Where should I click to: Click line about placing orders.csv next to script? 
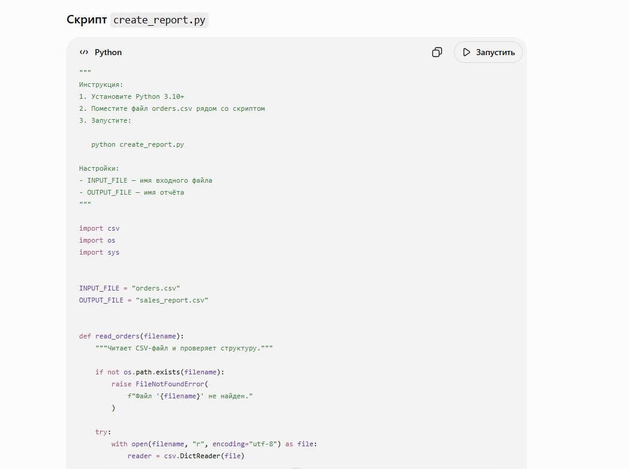coord(172,108)
